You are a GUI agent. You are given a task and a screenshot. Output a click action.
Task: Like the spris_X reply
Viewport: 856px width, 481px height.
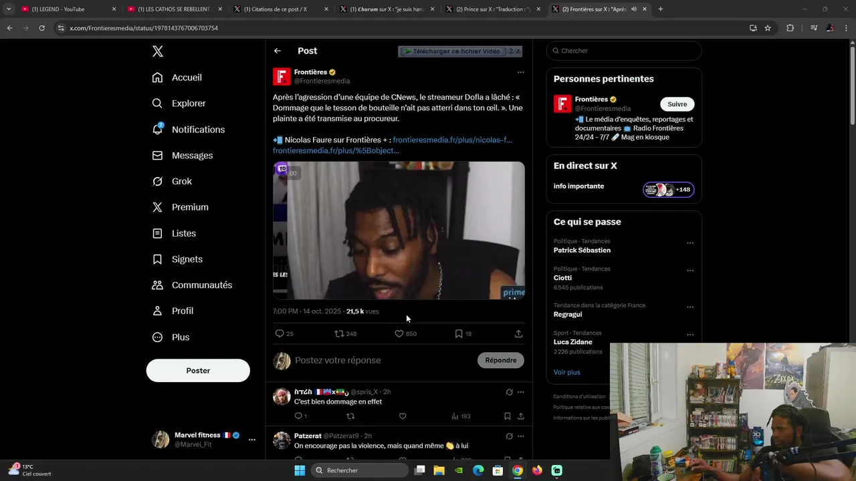pos(403,416)
